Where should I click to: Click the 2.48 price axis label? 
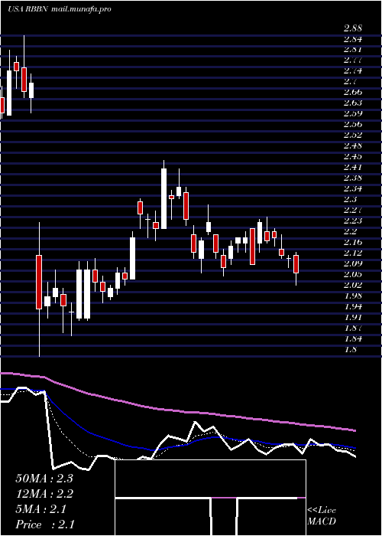click(353, 145)
